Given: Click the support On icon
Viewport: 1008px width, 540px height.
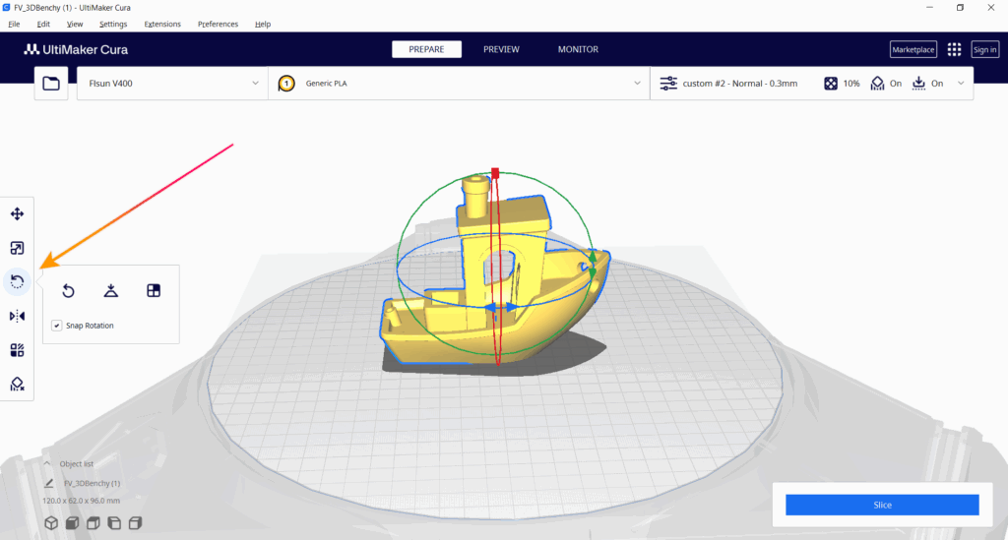Looking at the screenshot, I should [877, 84].
